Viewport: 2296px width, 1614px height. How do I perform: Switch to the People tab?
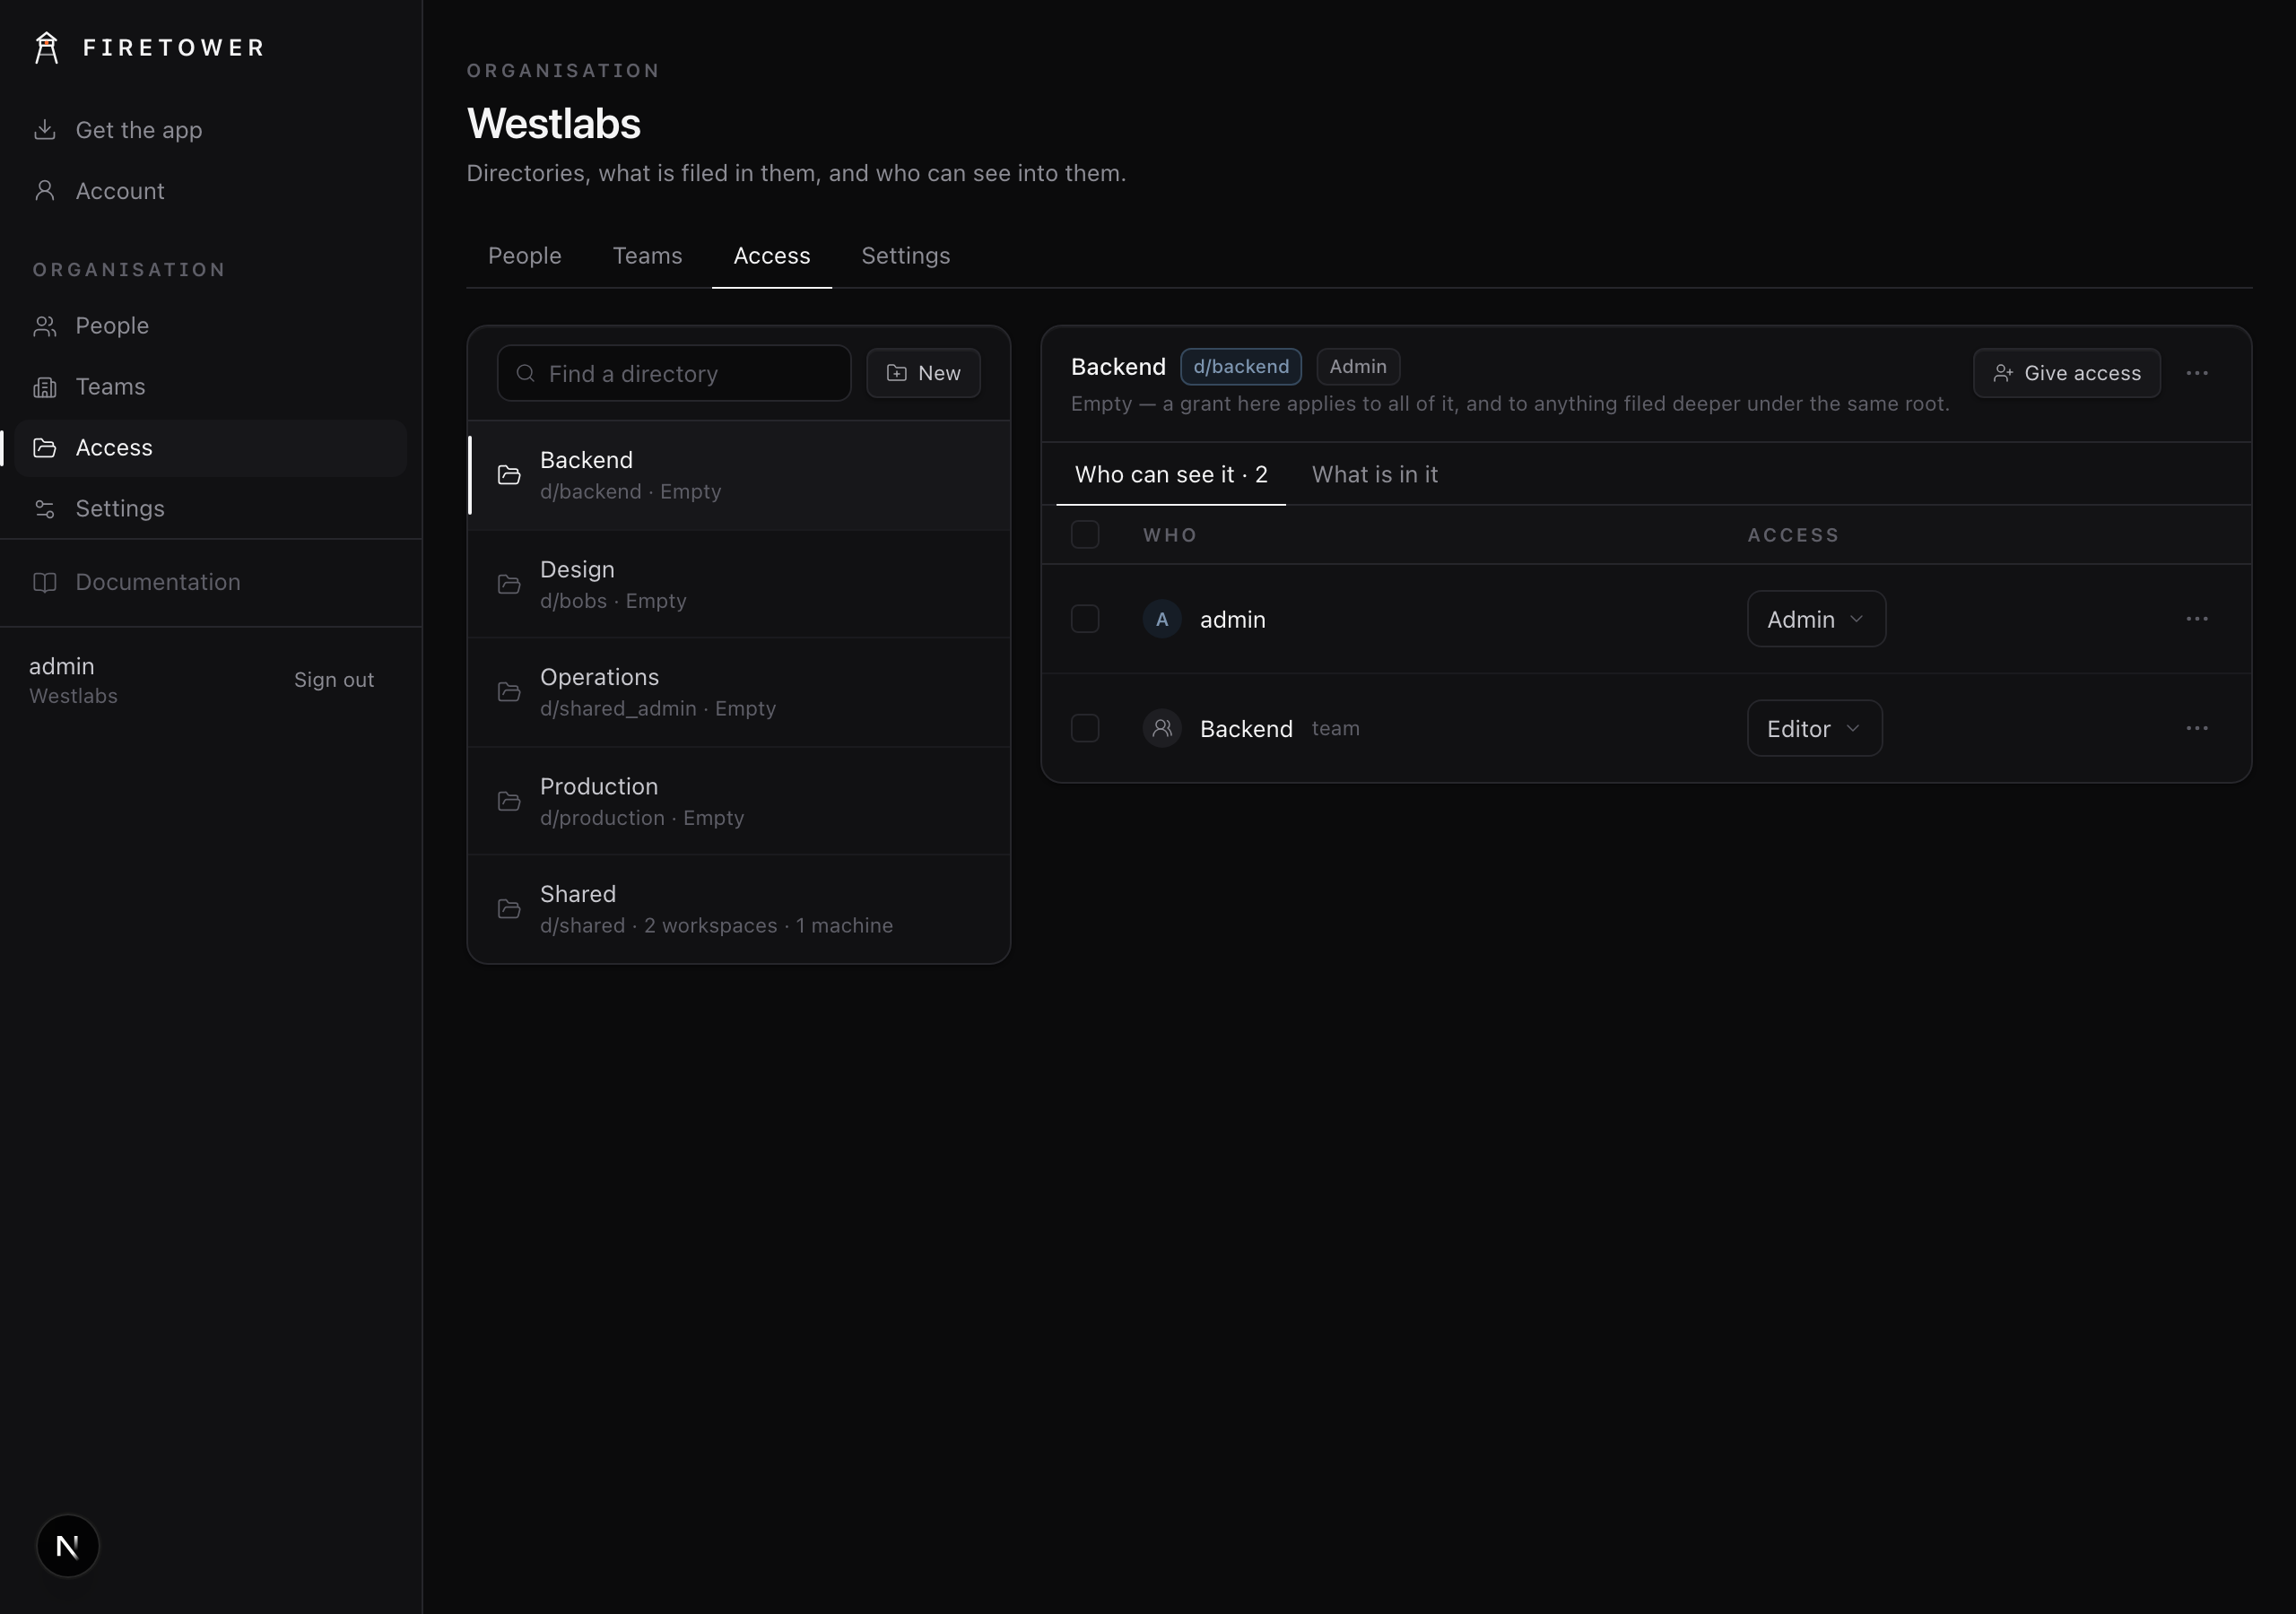click(x=525, y=256)
